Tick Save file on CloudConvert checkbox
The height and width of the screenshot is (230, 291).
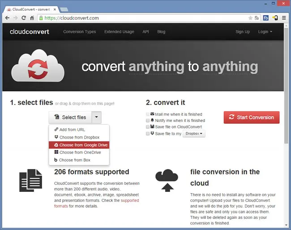(148, 127)
